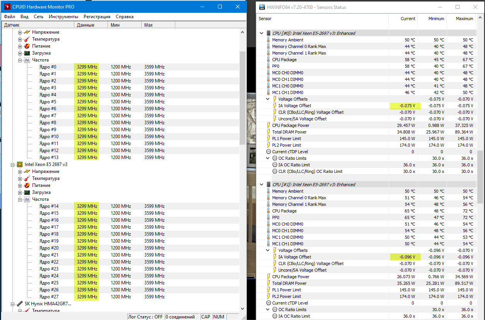Screen dimensions: 485x320
Task: Click the power icon of Total DRAM Power 35.265 W
Action: pyautogui.click(x=269, y=283)
